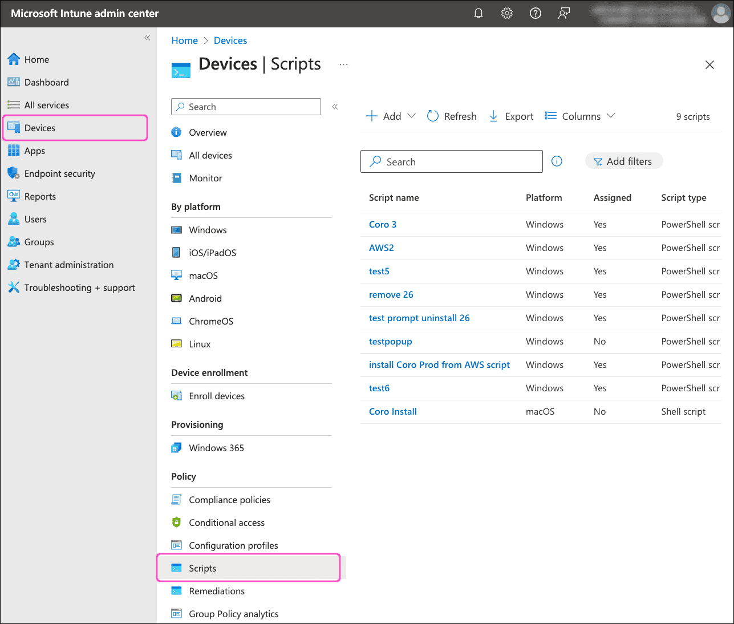The height and width of the screenshot is (624, 734).
Task: Open the Dashboard from the sidebar
Action: click(x=46, y=82)
